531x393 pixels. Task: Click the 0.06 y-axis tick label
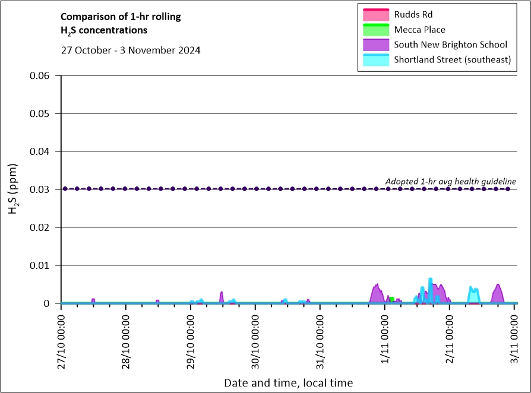click(x=41, y=75)
